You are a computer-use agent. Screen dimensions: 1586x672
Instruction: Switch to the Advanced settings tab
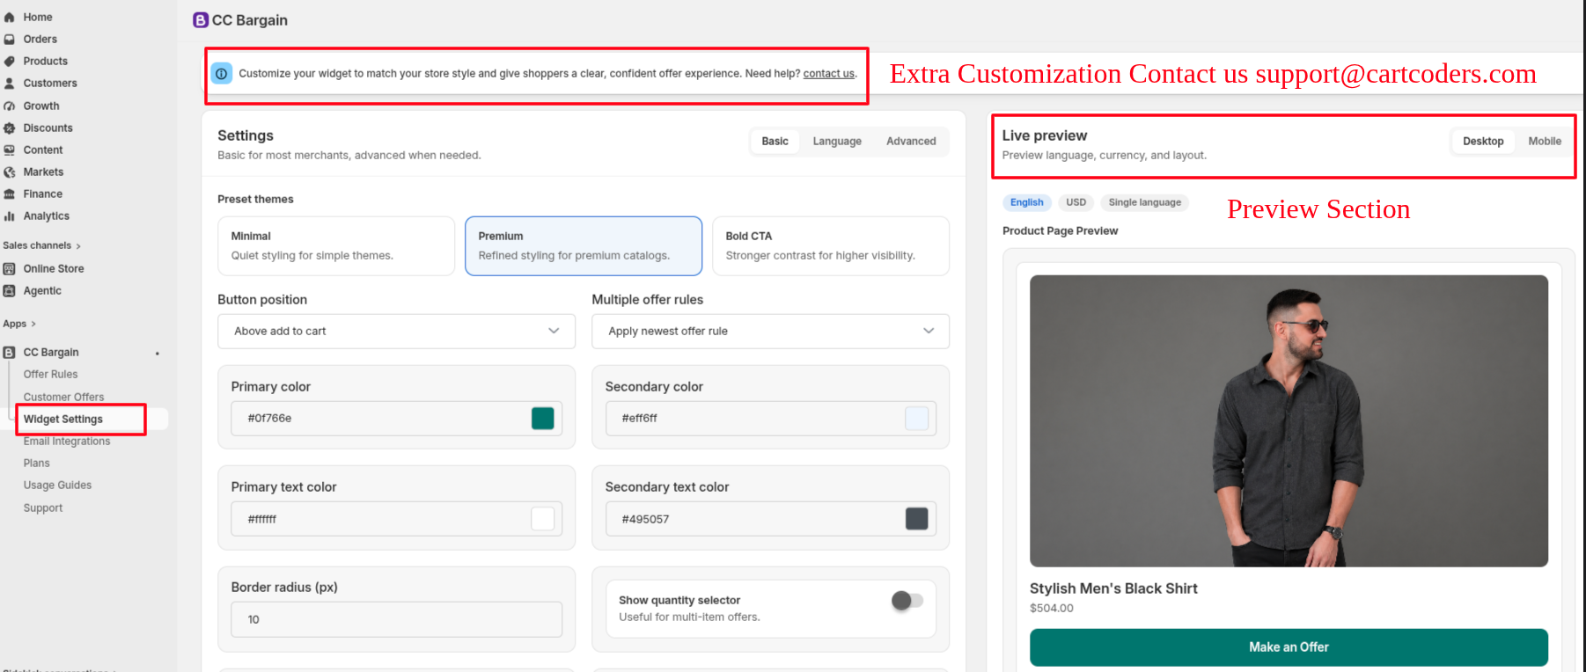(911, 141)
